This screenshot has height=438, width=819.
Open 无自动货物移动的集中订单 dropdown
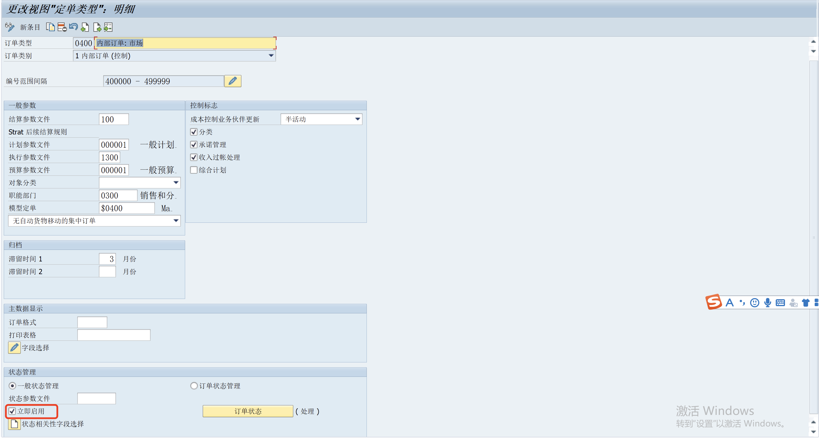coord(176,220)
